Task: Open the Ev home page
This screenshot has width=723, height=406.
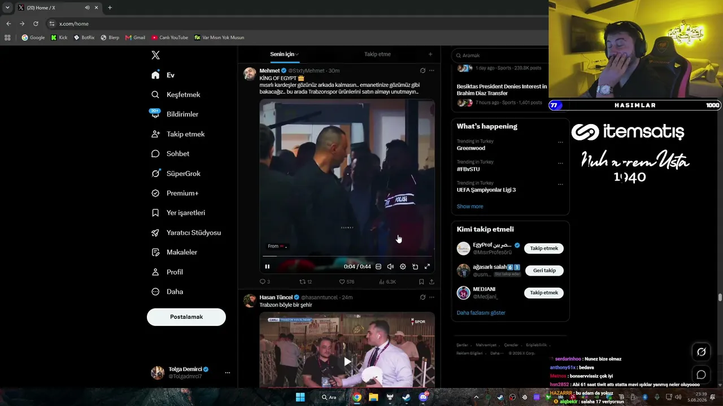Action: point(163,75)
